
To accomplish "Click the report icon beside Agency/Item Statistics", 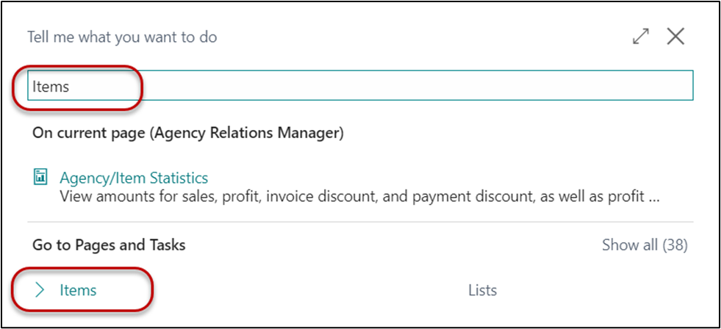I will coord(40,177).
